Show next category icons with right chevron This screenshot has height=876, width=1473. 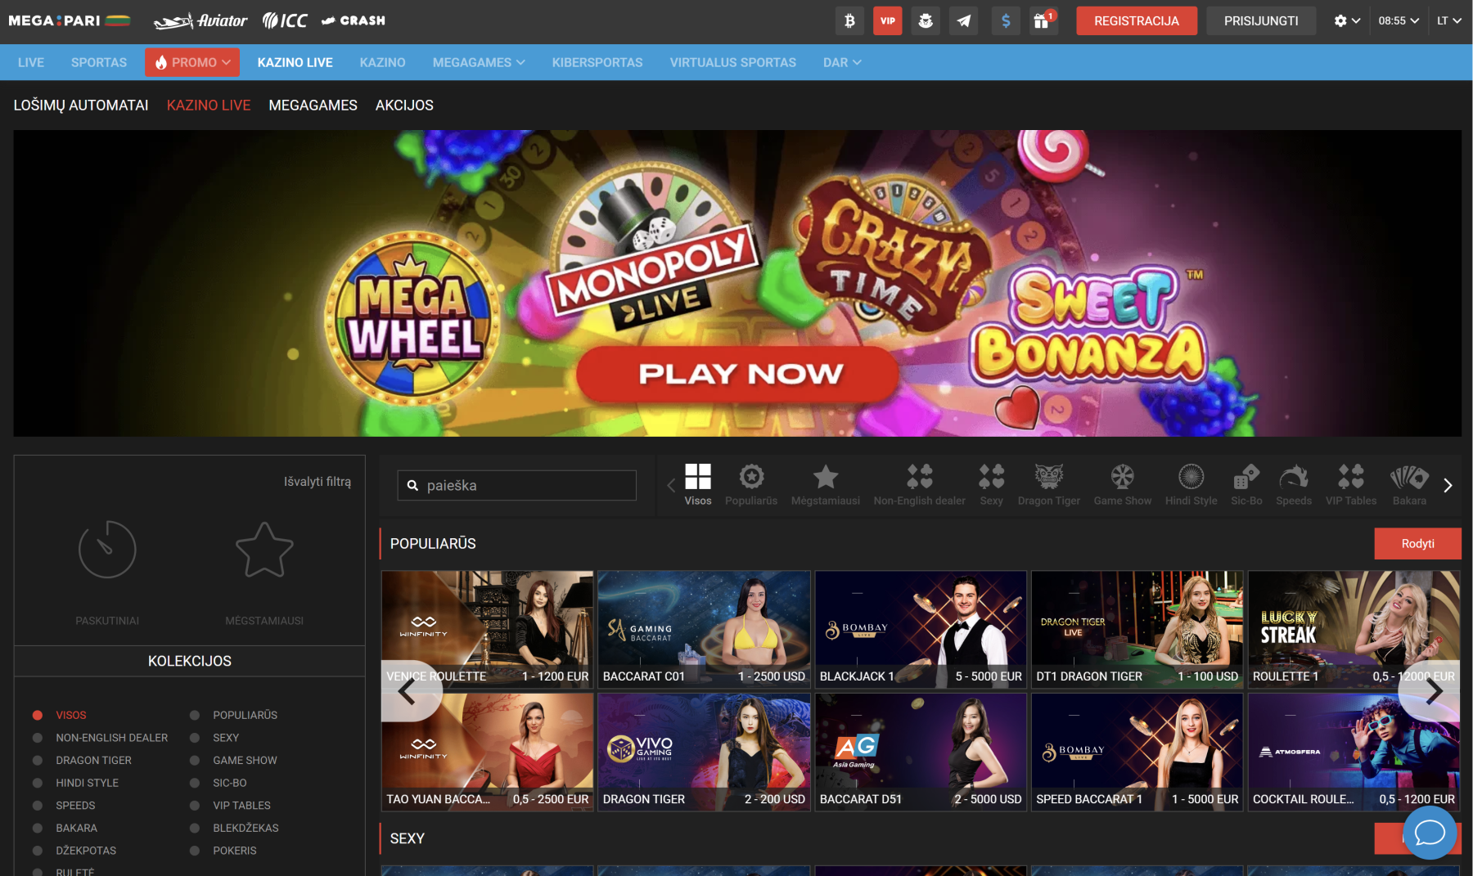[x=1448, y=485]
